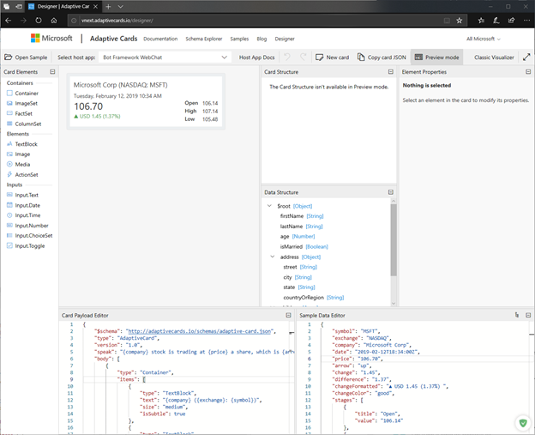Select the Container element icon
This screenshot has height=435, width=535.
pos(9,93)
